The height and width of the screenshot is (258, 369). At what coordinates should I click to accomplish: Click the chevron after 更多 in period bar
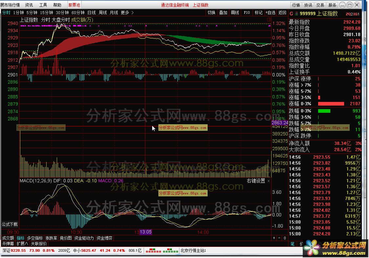(x=133, y=13)
